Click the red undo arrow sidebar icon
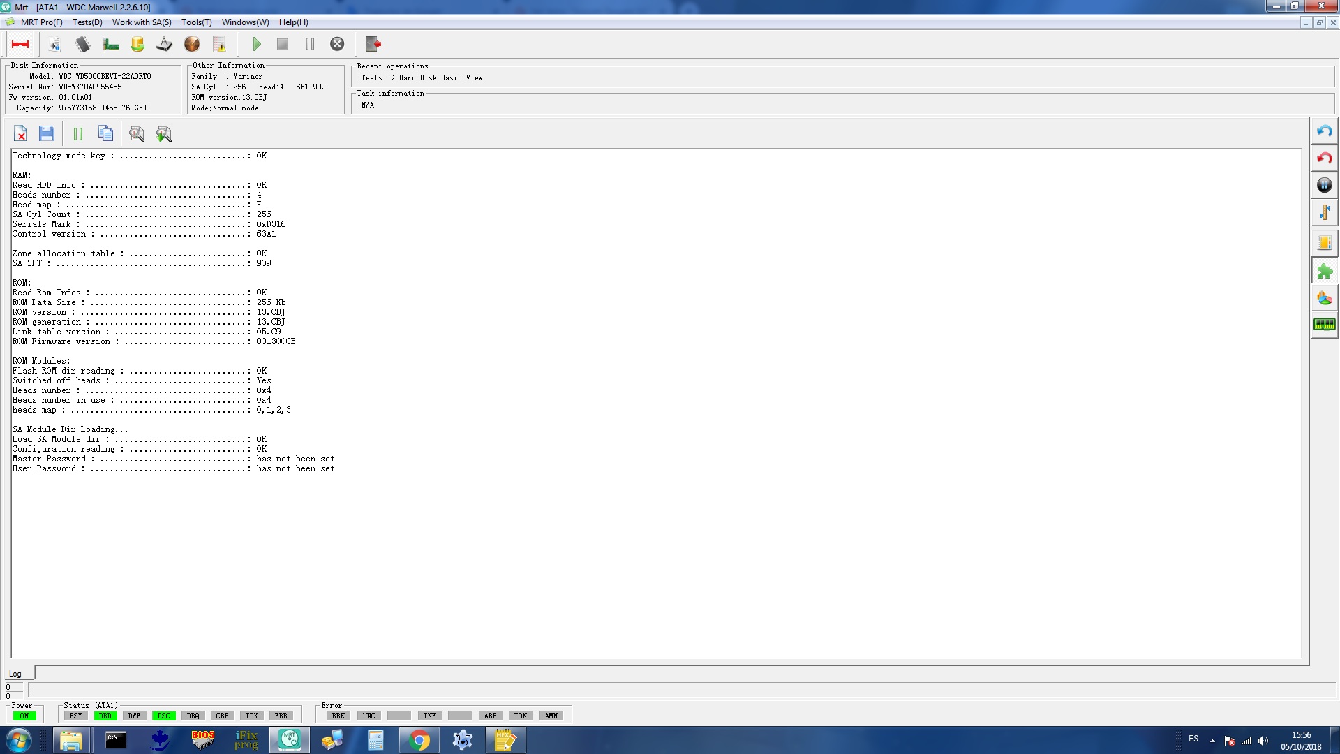This screenshot has height=754, width=1340. (1324, 158)
